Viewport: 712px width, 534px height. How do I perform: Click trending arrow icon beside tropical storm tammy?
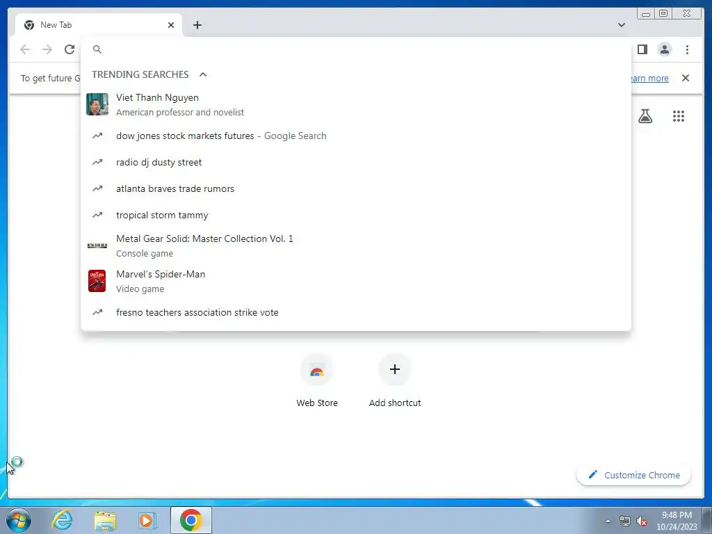97,215
